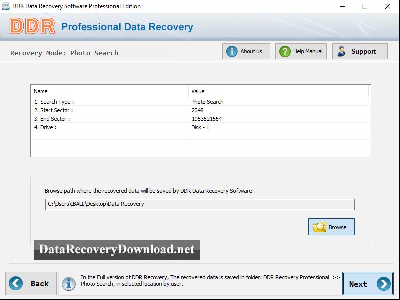Click the application icon in the title bar
Image resolution: width=400 pixels, height=300 pixels.
coord(6,6)
